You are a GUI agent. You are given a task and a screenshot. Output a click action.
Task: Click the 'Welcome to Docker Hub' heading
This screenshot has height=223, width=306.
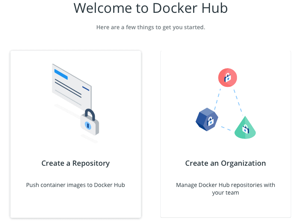pyautogui.click(x=151, y=8)
